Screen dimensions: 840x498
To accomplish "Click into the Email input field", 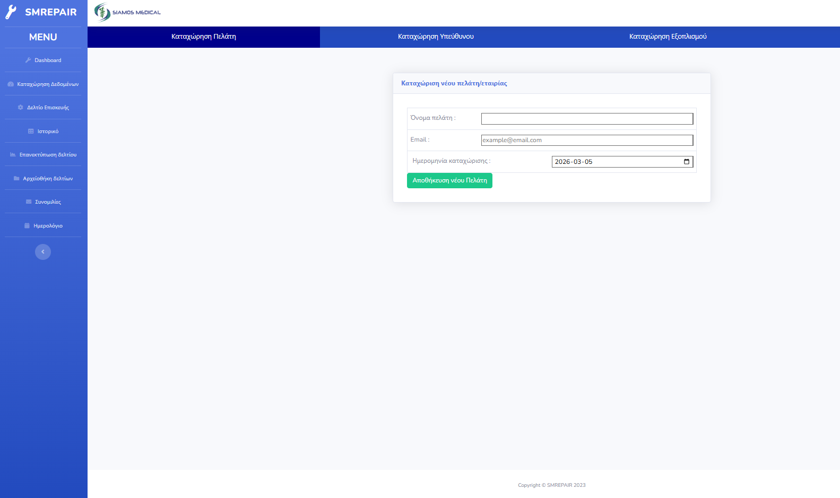I will pos(587,140).
